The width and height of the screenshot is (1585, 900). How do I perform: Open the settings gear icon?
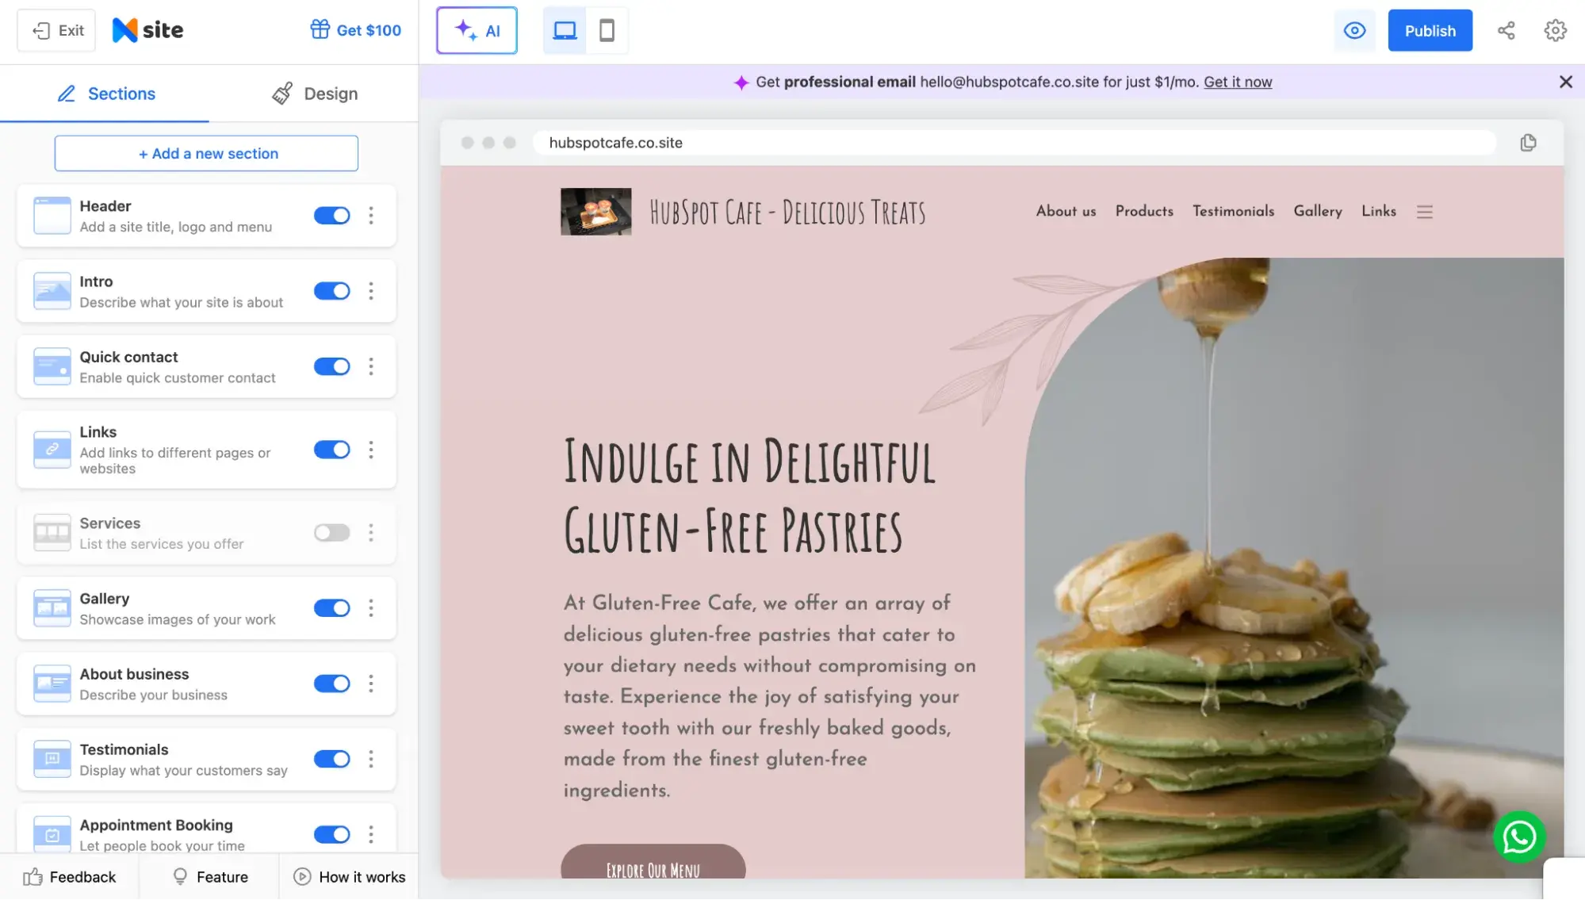[1554, 30]
